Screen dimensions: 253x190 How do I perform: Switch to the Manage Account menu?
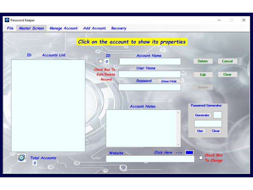pos(63,28)
